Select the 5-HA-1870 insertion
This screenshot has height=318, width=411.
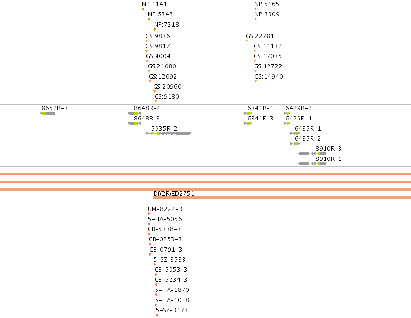(172, 290)
